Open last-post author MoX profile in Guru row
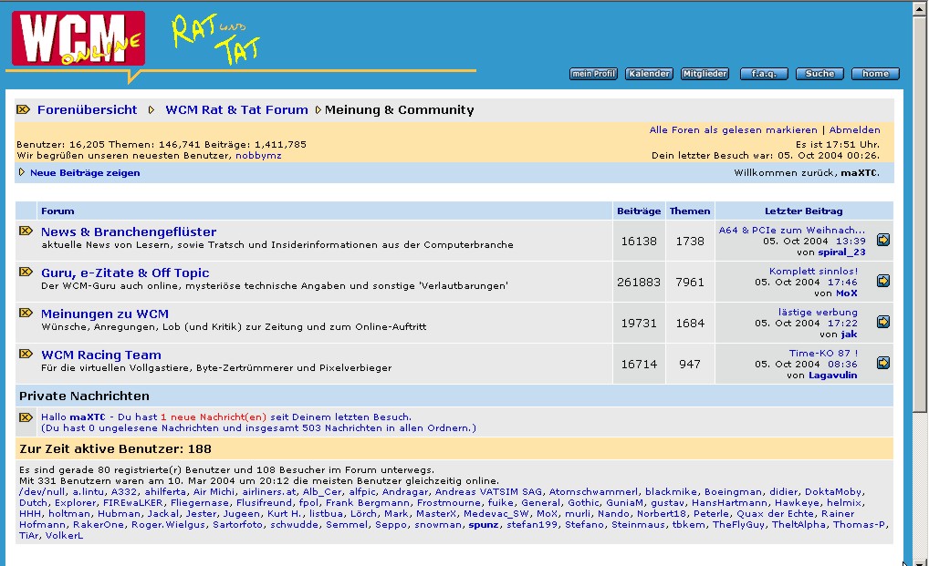Screen dimensions: 929x566 [846, 293]
